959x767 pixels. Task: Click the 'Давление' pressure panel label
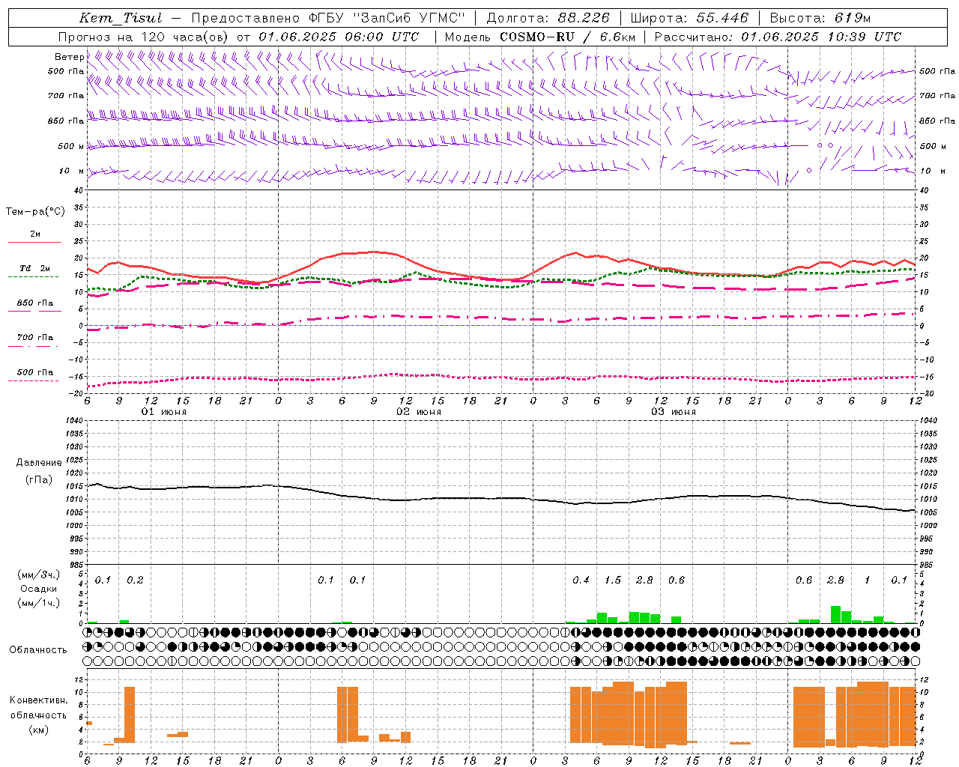click(39, 463)
